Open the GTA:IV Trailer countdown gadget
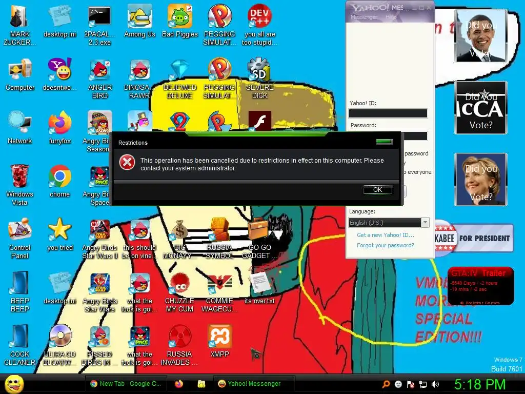The width and height of the screenshot is (525, 394). pos(480,286)
